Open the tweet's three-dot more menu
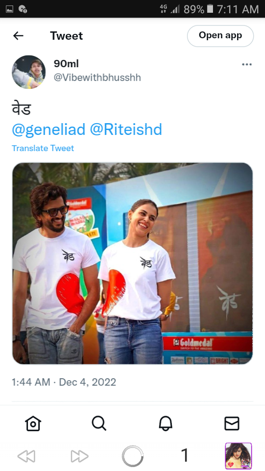Viewport: 265px width, 471px height. (247, 64)
